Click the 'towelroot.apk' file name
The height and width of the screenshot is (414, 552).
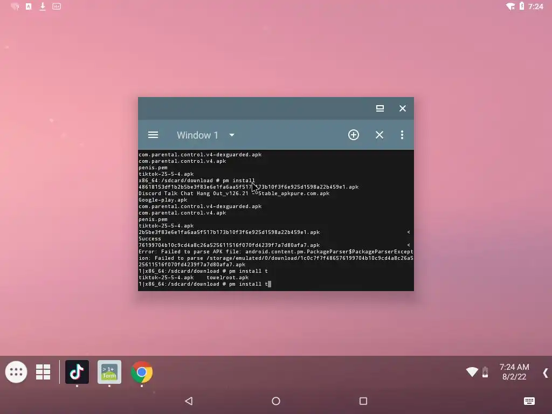[227, 278]
